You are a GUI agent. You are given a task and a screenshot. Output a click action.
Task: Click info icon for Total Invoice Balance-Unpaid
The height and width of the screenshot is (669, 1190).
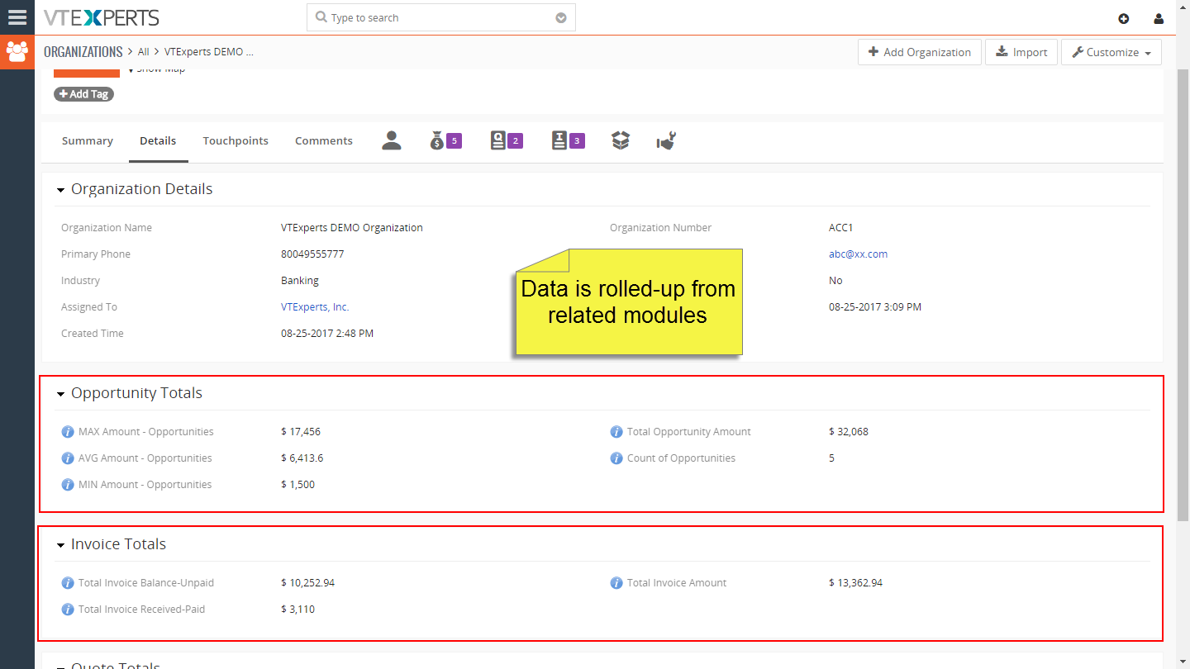[x=68, y=583]
